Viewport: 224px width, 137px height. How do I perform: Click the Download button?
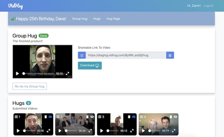(x=90, y=66)
